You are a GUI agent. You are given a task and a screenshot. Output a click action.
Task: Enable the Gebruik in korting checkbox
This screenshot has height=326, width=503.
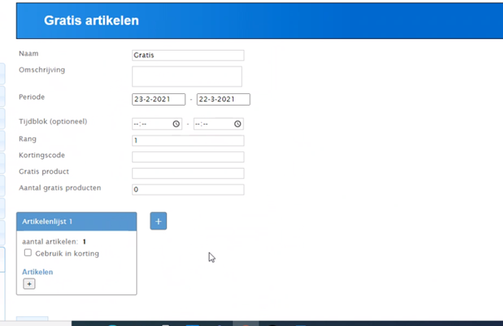(x=28, y=253)
